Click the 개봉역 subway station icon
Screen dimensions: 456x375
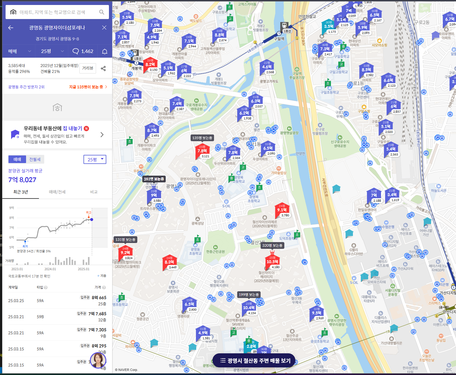[x=135, y=53]
